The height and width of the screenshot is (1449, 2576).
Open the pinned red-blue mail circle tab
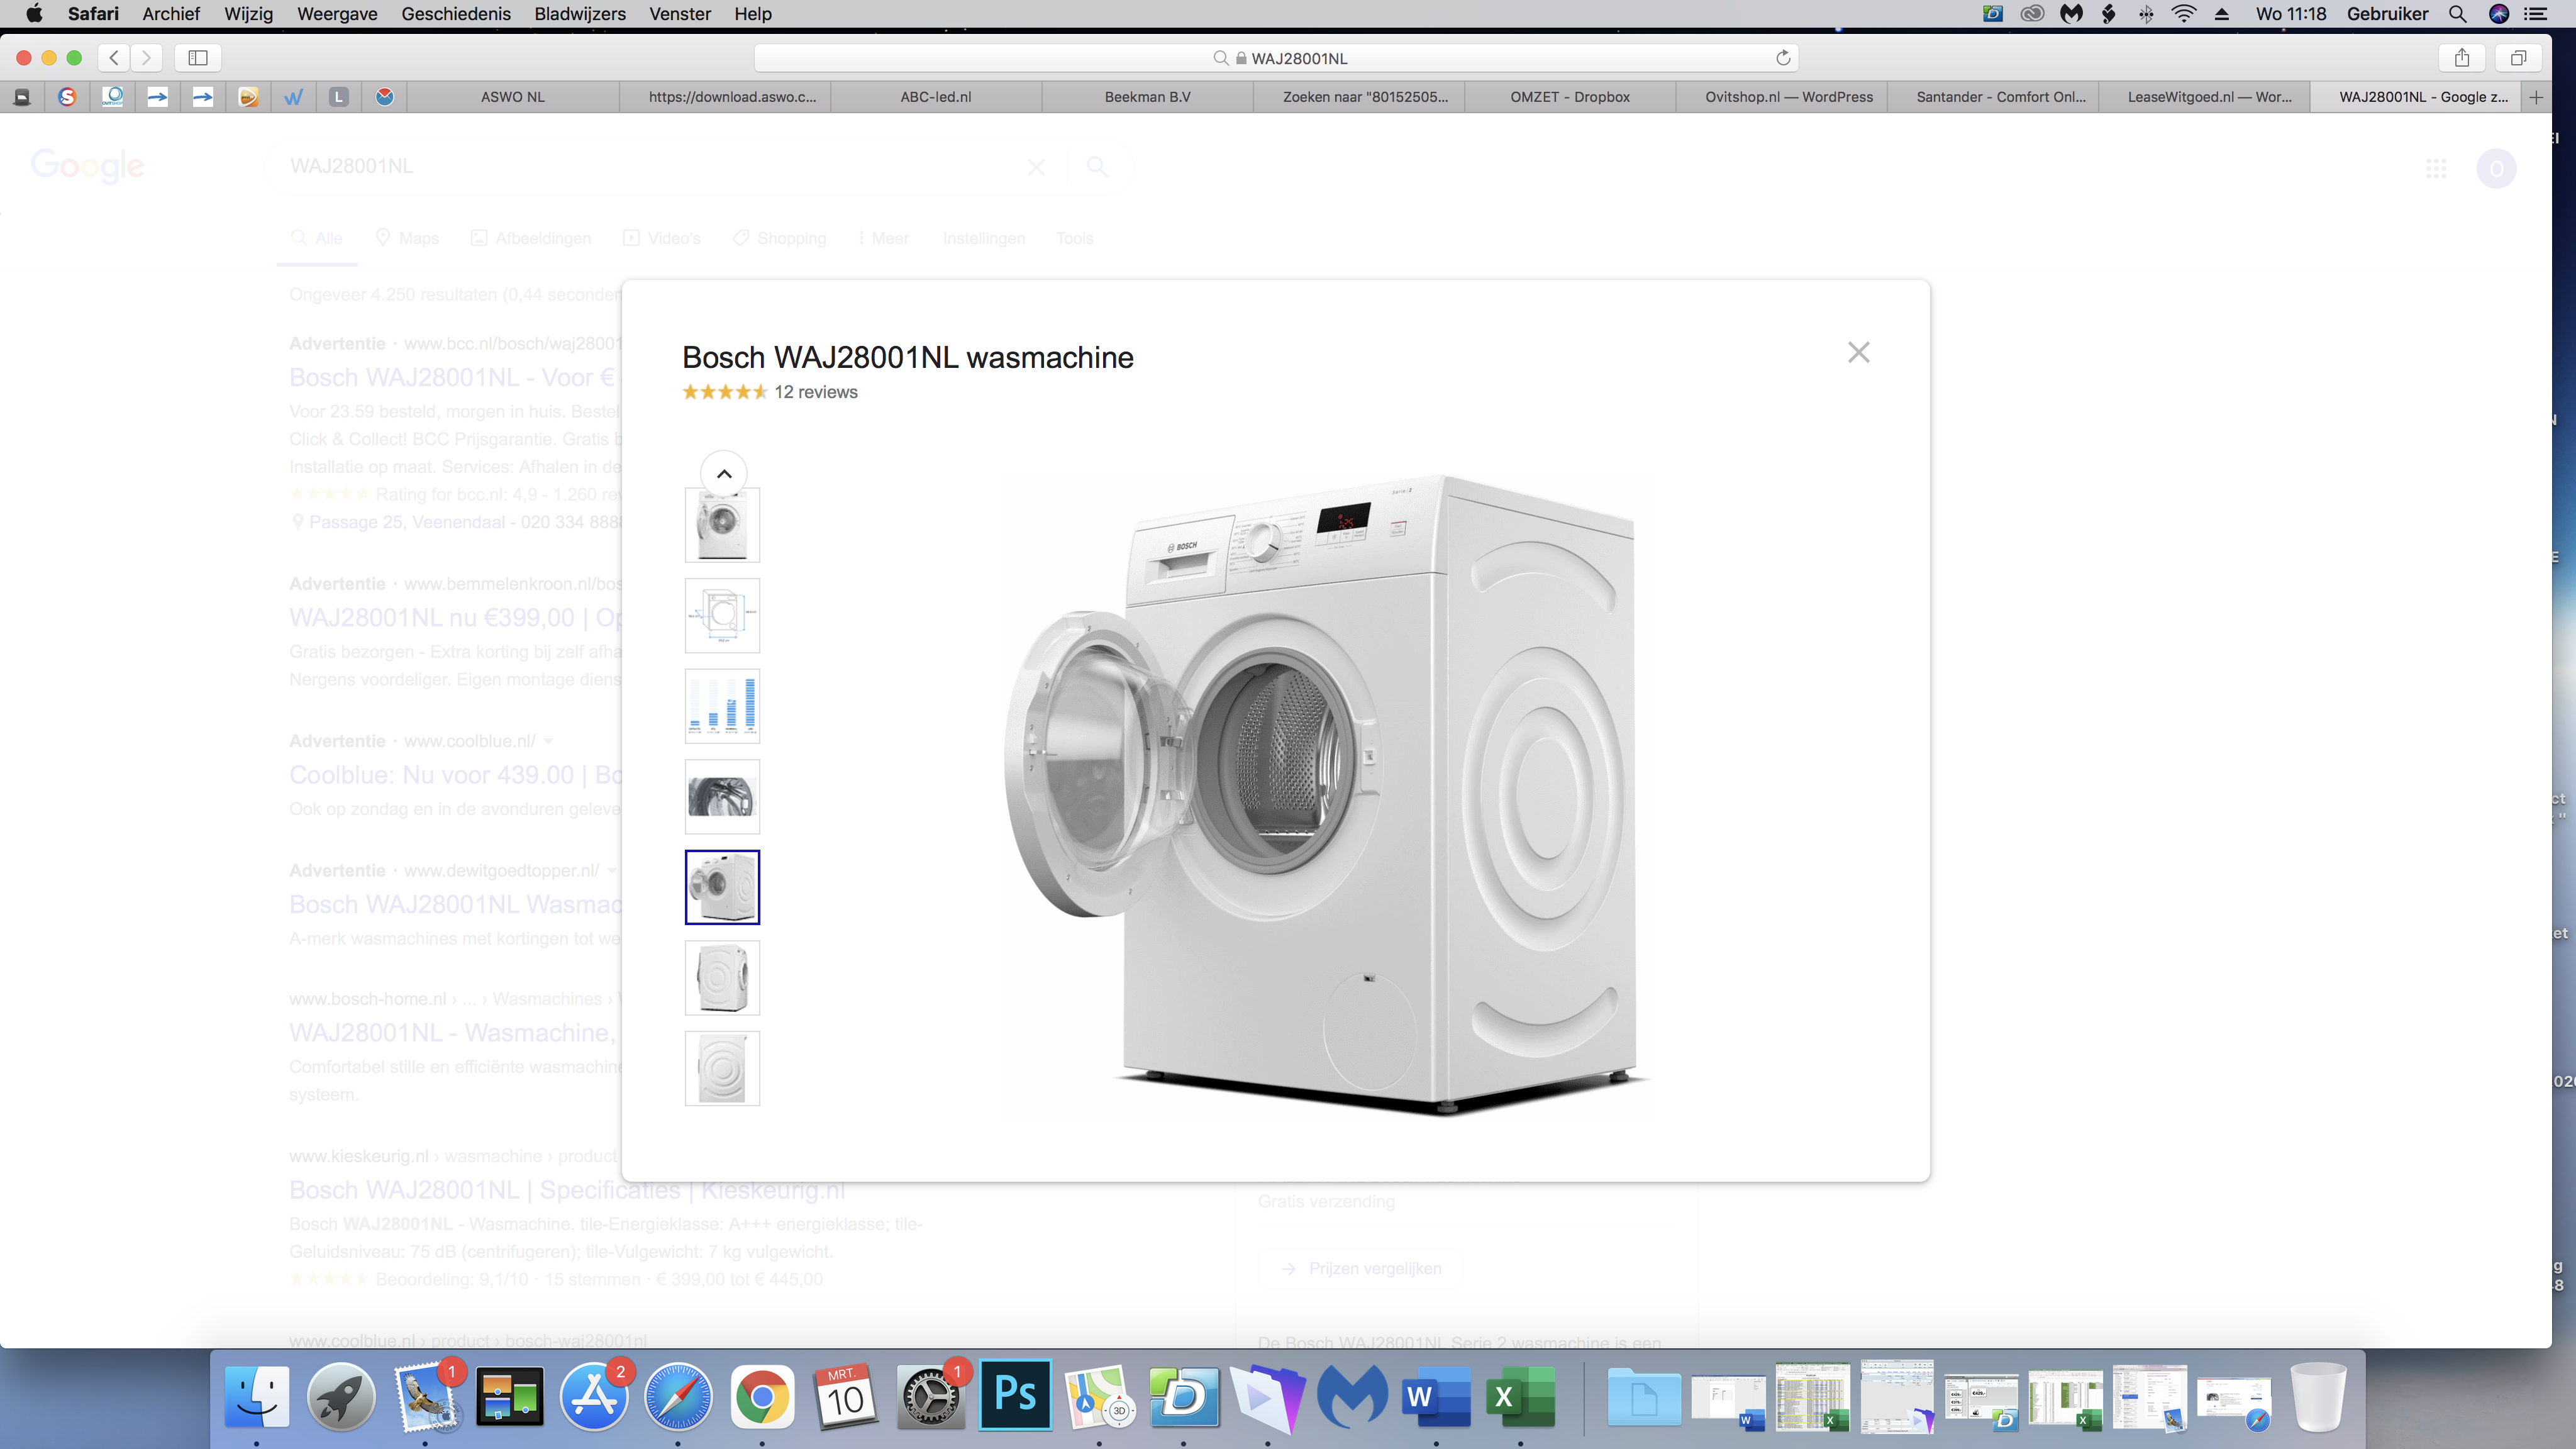point(384,97)
